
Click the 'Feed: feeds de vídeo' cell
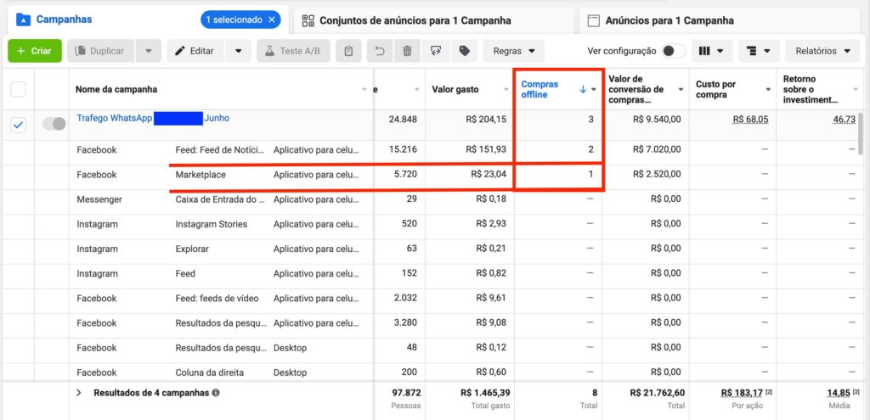[217, 298]
